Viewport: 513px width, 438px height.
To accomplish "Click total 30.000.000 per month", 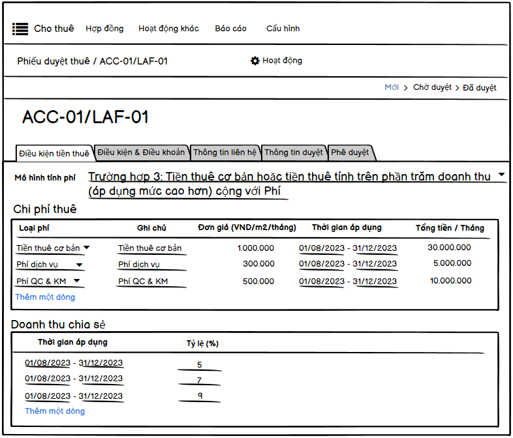I will pyautogui.click(x=449, y=248).
